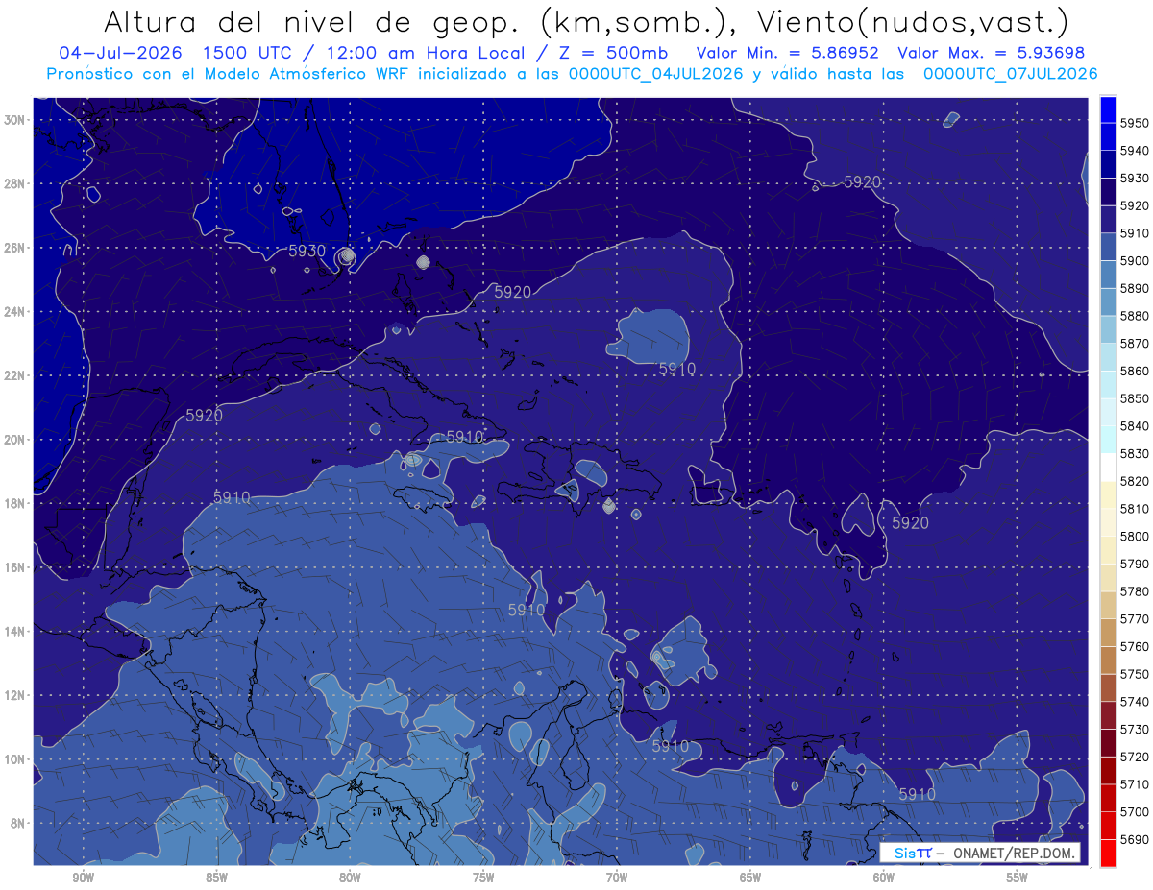Click the 5850 value on the color scale

[1135, 398]
